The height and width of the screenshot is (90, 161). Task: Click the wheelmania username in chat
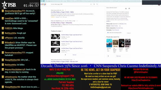tap(11, 77)
